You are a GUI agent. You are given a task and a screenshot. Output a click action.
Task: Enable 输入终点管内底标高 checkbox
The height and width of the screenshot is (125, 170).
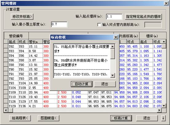coord(99,25)
